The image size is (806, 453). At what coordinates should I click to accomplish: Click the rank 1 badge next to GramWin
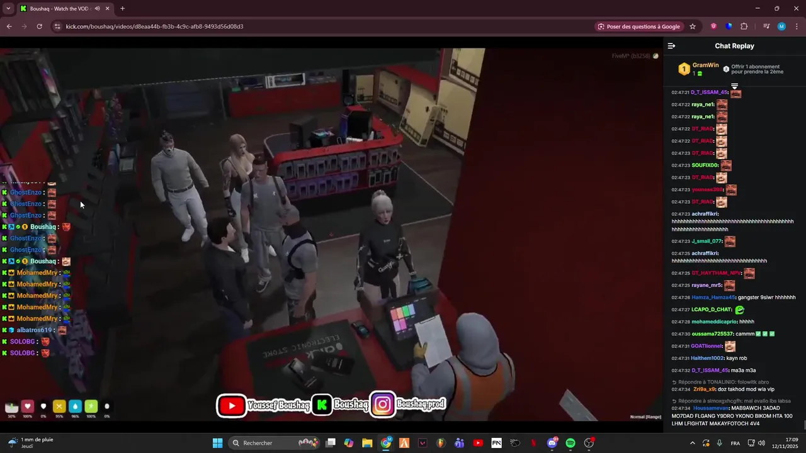[684, 69]
